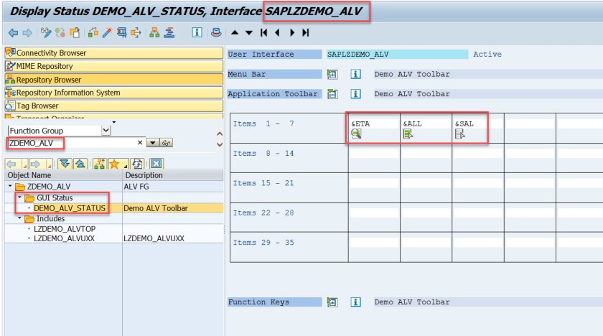The height and width of the screenshot is (336, 603).
Task: Click the browser panel up chevron
Action: pos(220,134)
